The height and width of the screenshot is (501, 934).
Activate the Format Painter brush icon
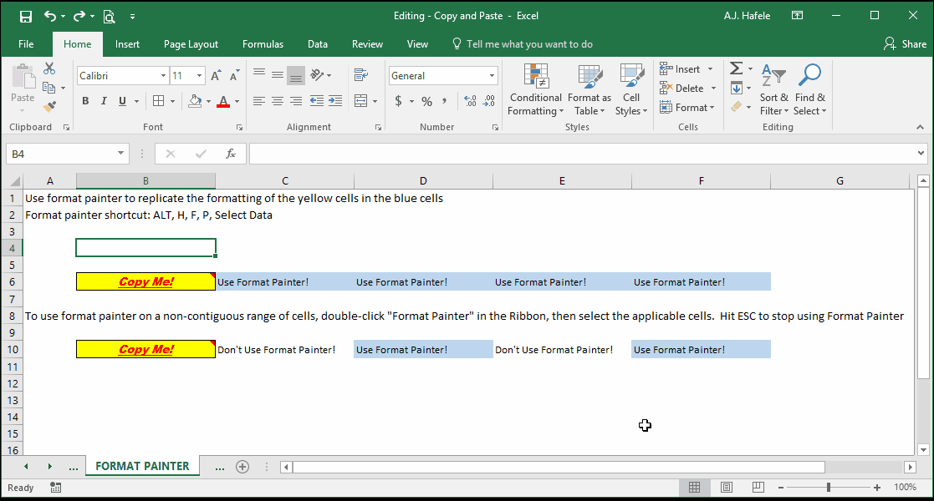pos(49,107)
